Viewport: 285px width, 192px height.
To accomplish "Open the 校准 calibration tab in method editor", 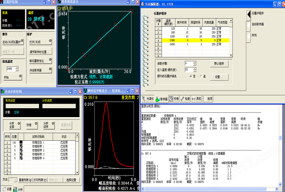I will (x=174, y=99).
